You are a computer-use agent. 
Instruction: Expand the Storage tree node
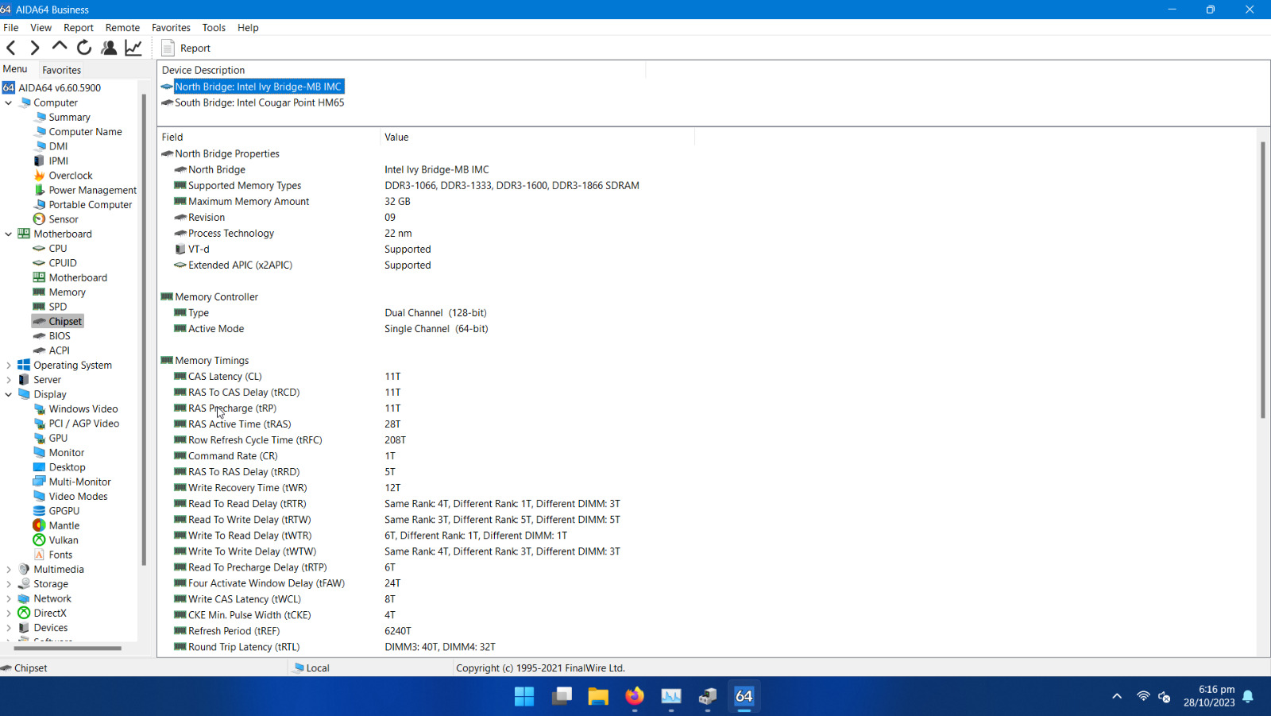9,584
